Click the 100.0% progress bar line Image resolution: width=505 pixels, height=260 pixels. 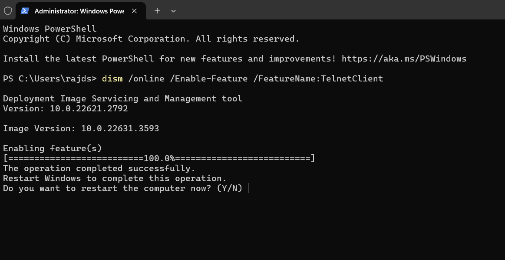pyautogui.click(x=158, y=158)
